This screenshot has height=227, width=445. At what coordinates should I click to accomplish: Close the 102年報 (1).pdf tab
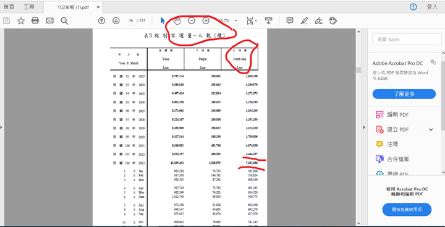coord(98,7)
